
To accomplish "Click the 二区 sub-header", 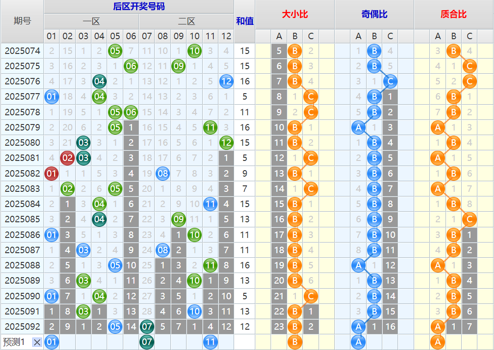I will [187, 21].
